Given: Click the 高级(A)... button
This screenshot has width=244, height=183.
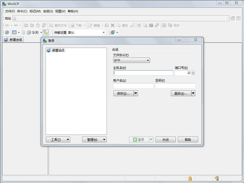Looking at the screenshot, I should tap(181, 94).
